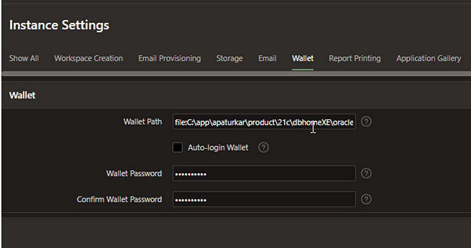The width and height of the screenshot is (471, 248).
Task: Open the Workspace Creation tab
Action: [89, 59]
